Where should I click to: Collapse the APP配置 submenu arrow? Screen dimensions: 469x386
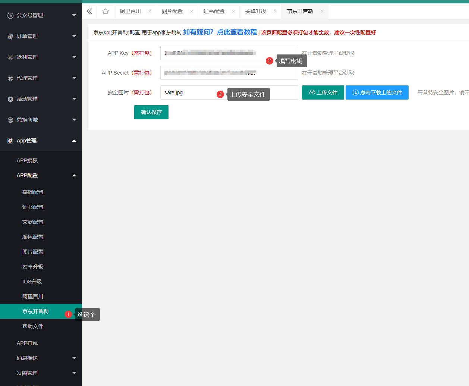[74, 175]
